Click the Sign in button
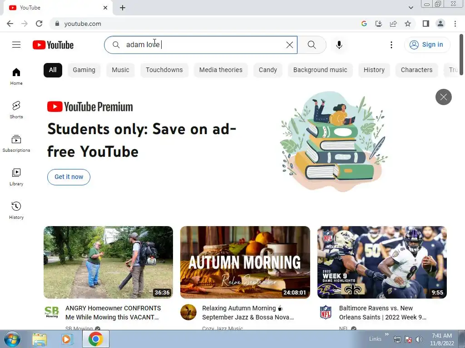The image size is (465, 348). tap(427, 45)
